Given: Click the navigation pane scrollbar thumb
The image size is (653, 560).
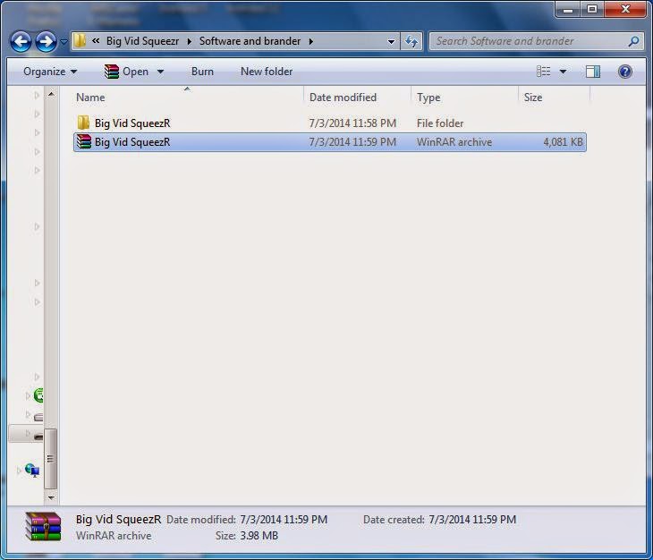Looking at the screenshot, I should coord(50,458).
